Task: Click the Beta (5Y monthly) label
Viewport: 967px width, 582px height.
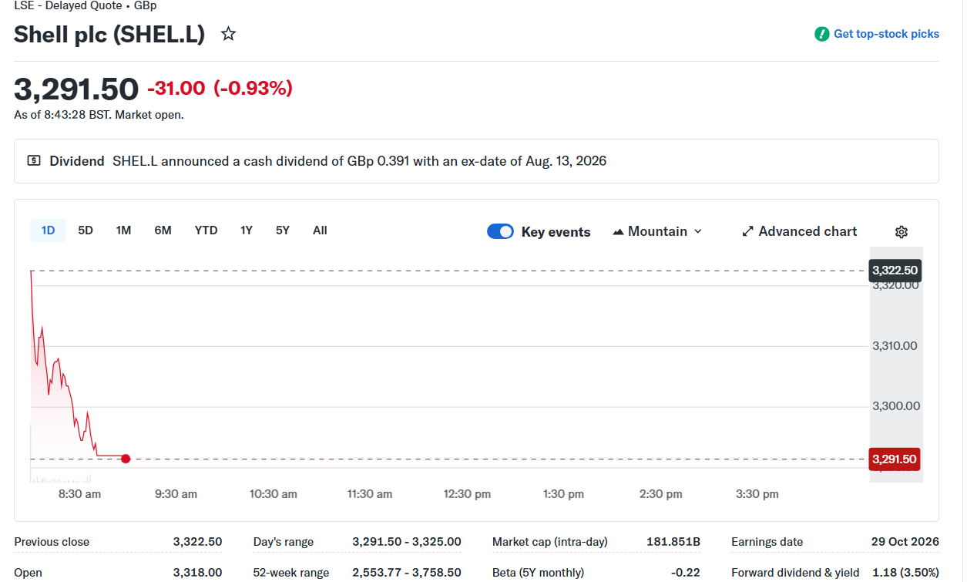Action: [x=538, y=573]
